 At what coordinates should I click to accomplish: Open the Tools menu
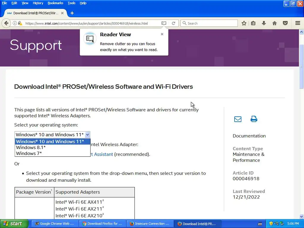click(x=71, y=3)
